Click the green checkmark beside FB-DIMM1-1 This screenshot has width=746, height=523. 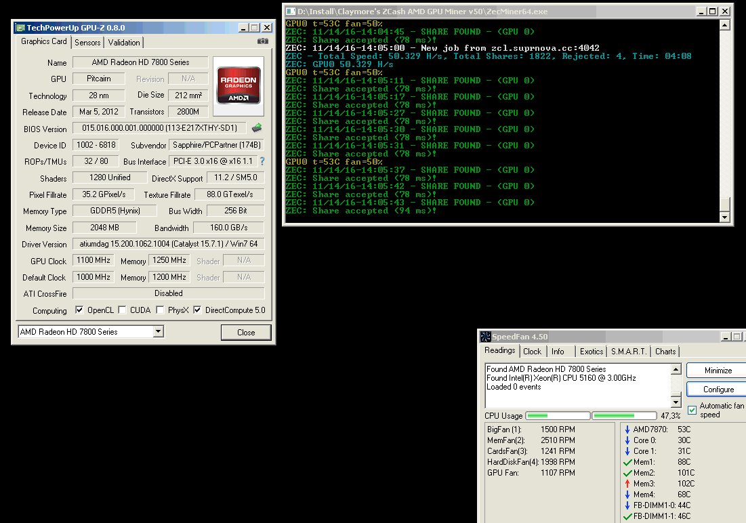click(x=627, y=516)
